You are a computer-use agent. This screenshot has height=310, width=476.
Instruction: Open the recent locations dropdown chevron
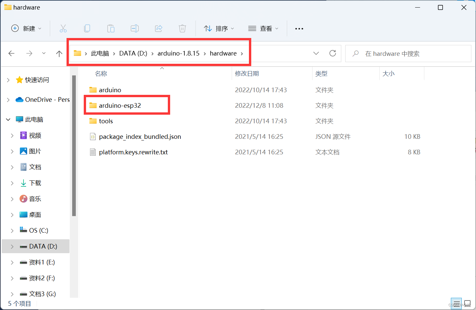(x=44, y=53)
